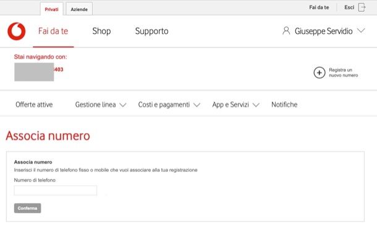Viewport: 377px width, 229px height.
Task: Expand App e Servizi dropdown
Action: (256, 105)
